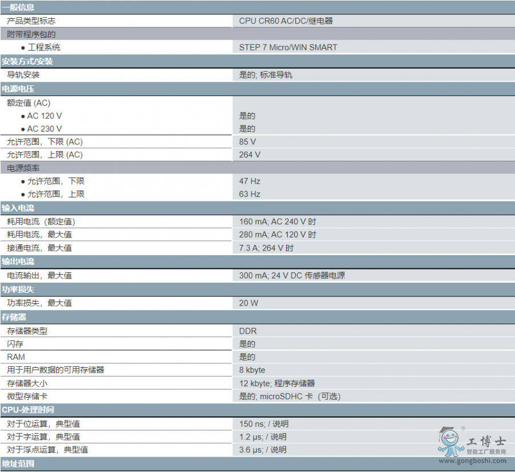Click the '工程系统' bullet label
The height and width of the screenshot is (472, 515).
[x=44, y=47]
